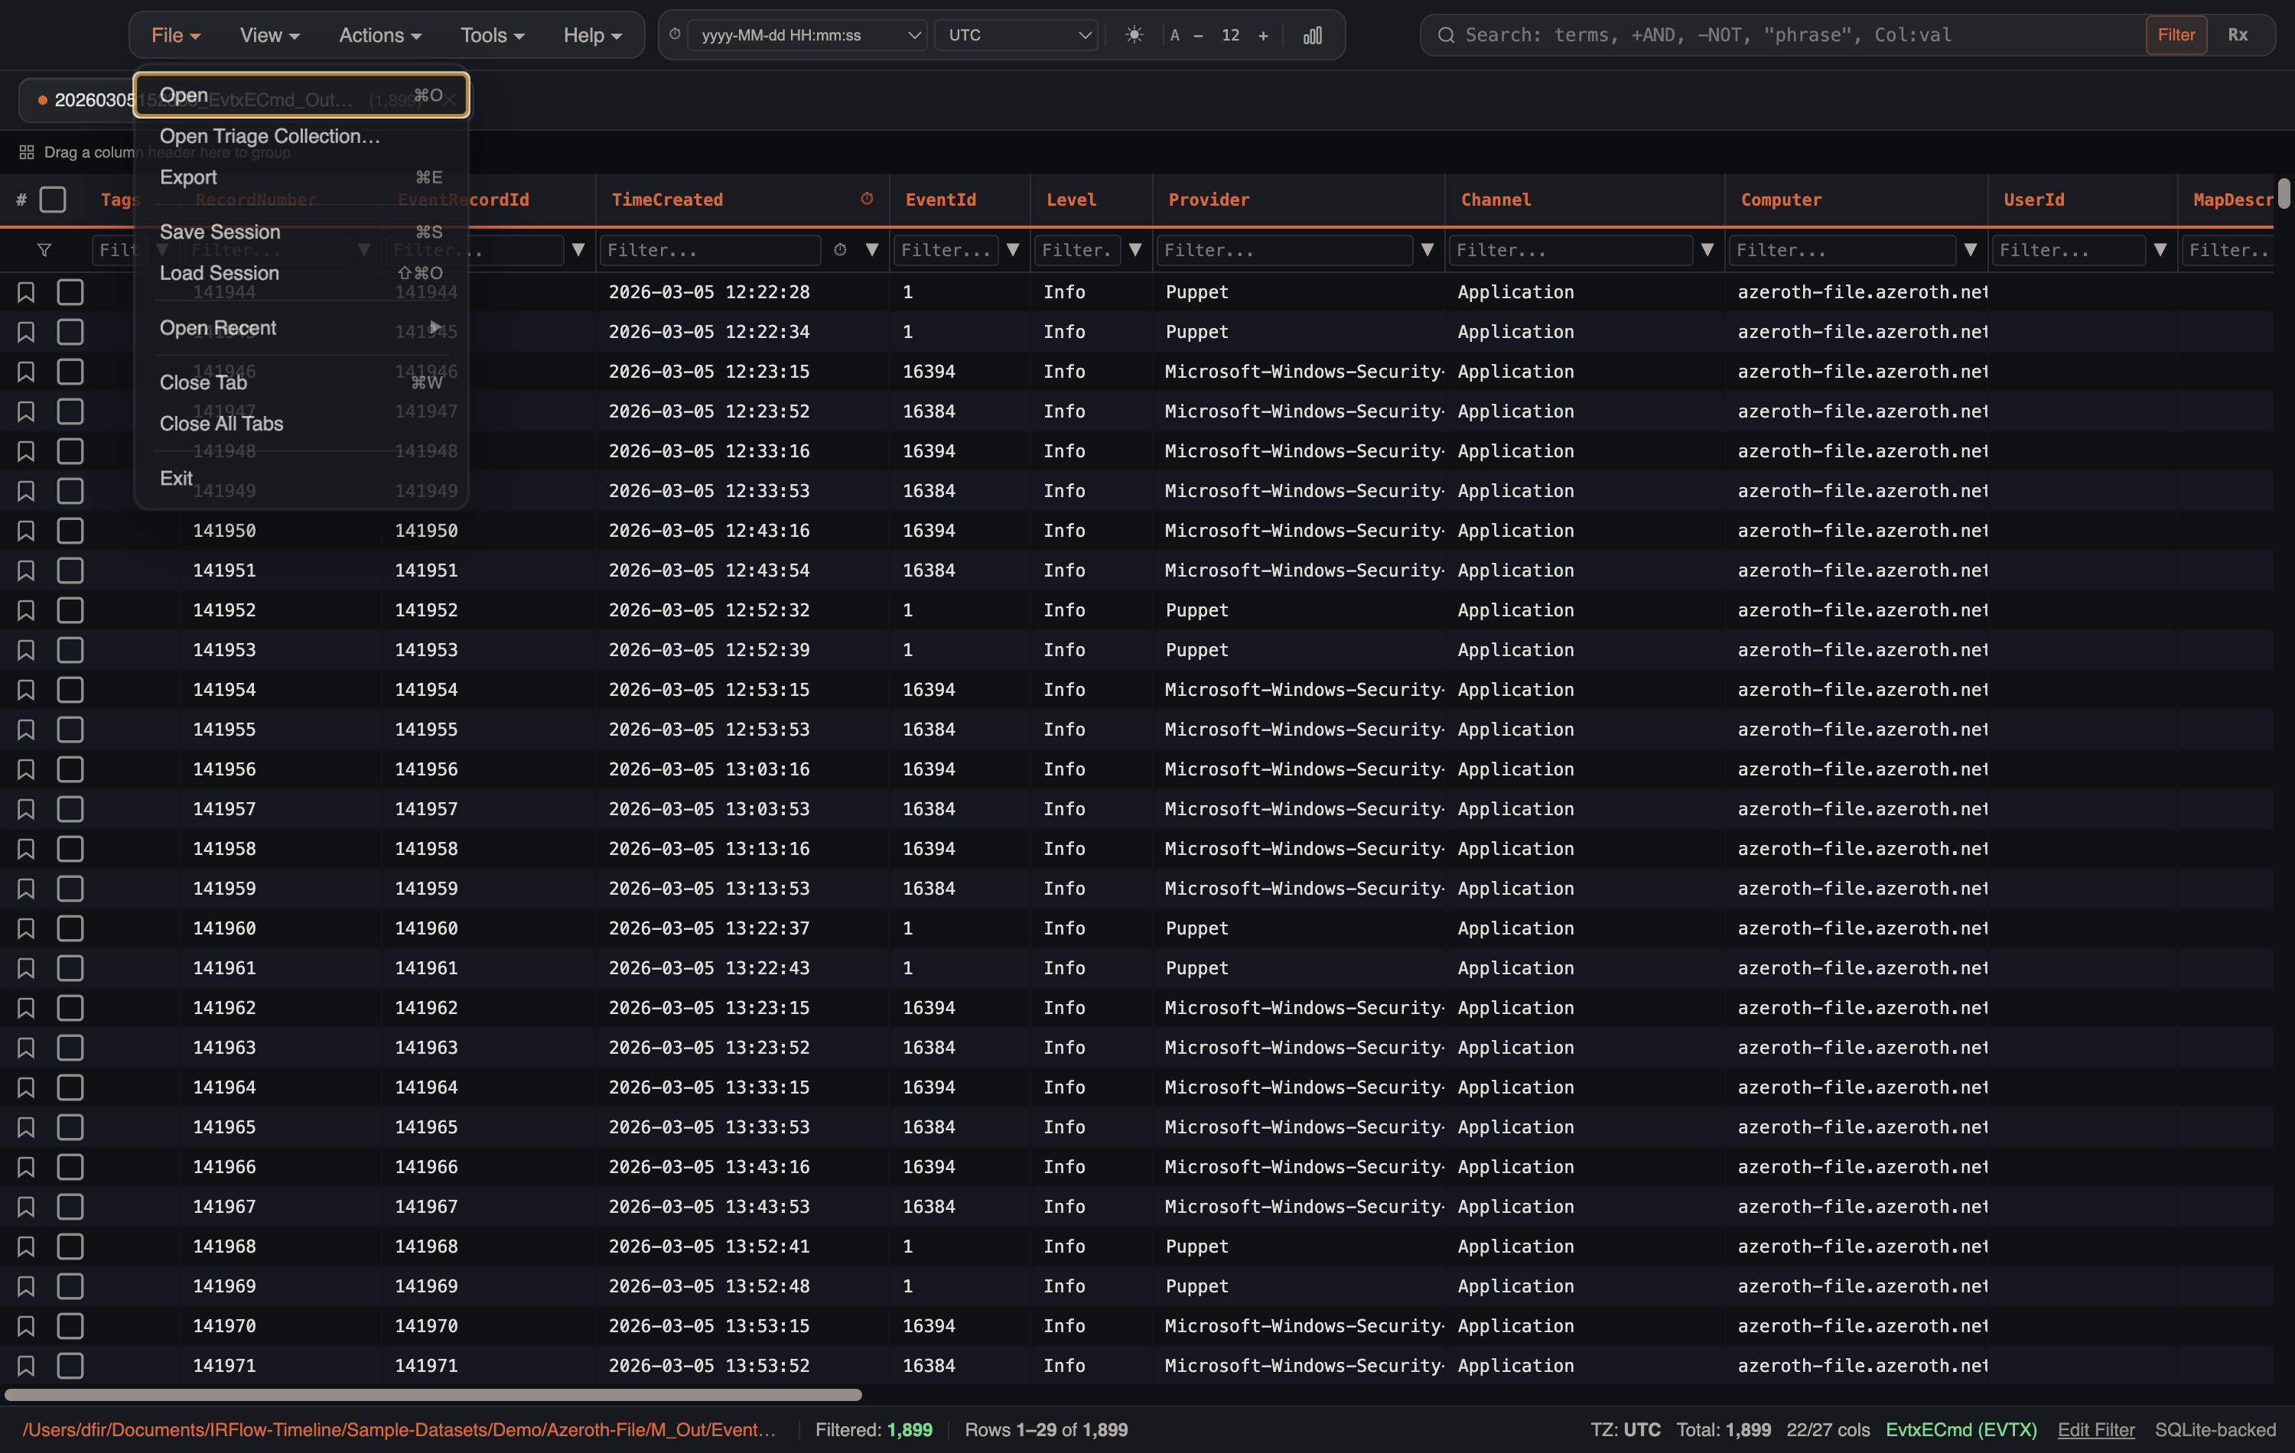Check the checkbox for row 141965
Viewport: 2295px width, 1453px height.
70,1127
